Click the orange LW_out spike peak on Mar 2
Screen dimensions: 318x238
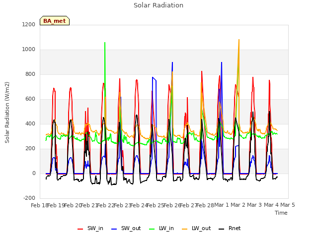pos(239,40)
